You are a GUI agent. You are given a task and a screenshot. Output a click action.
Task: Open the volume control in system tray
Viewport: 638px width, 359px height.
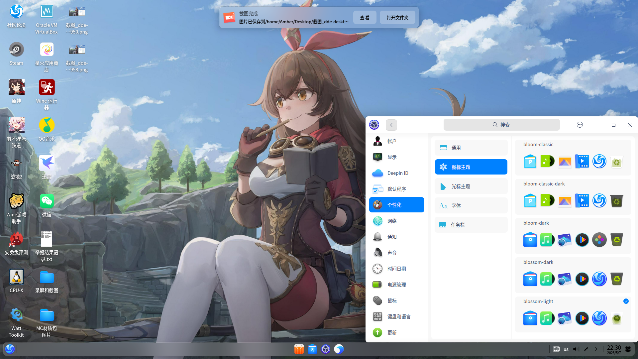[576, 349]
